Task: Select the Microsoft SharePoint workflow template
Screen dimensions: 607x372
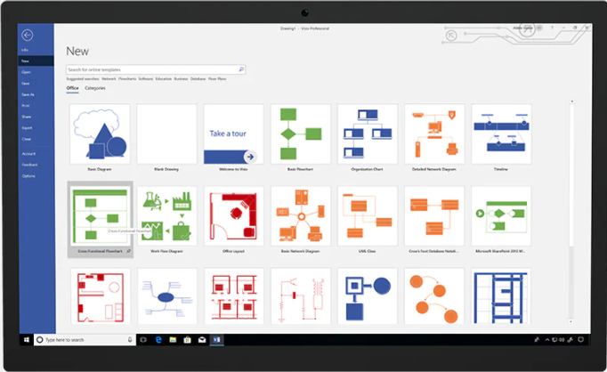Action: [x=501, y=216]
